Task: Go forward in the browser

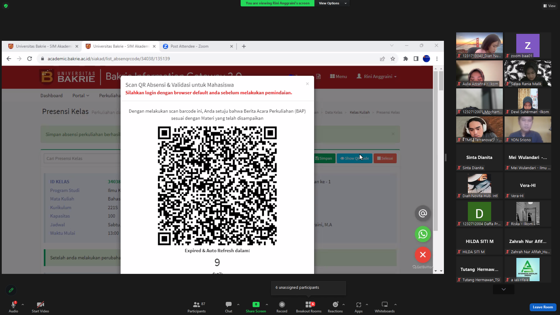Action: [19, 59]
